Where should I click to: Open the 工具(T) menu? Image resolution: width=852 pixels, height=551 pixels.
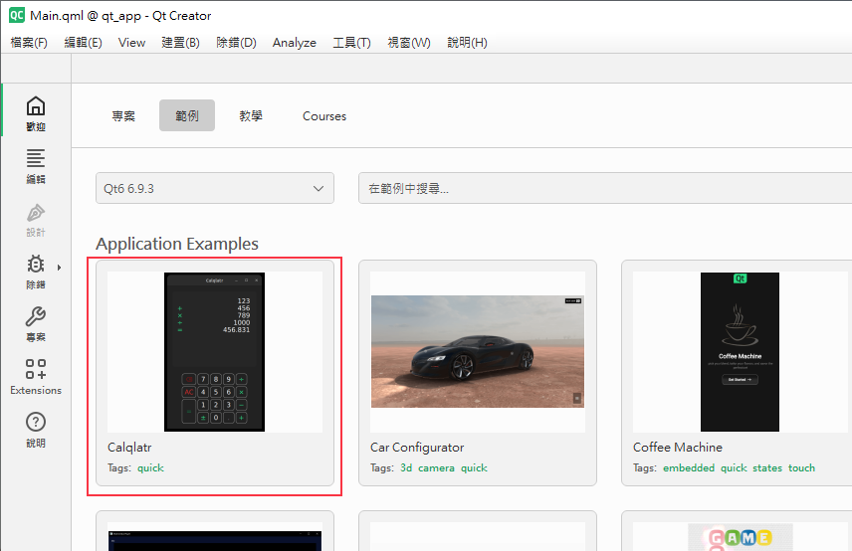[x=351, y=43]
